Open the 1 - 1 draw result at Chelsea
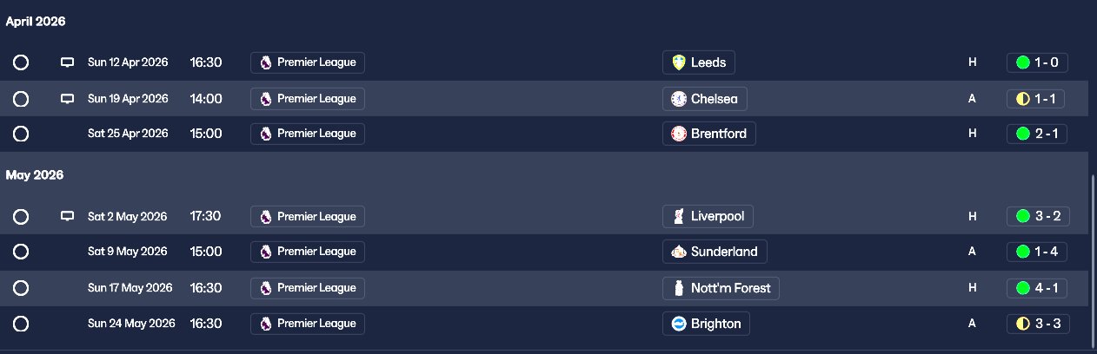The image size is (1097, 354). click(1038, 99)
